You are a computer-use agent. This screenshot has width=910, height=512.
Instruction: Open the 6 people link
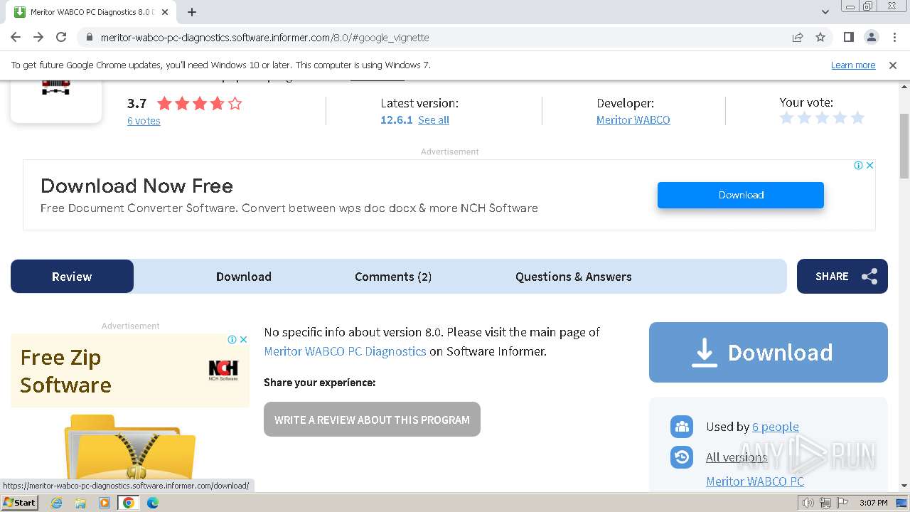tap(776, 427)
